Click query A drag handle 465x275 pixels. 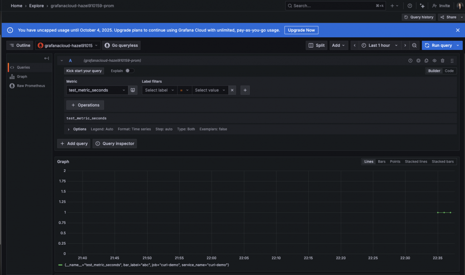452,60
